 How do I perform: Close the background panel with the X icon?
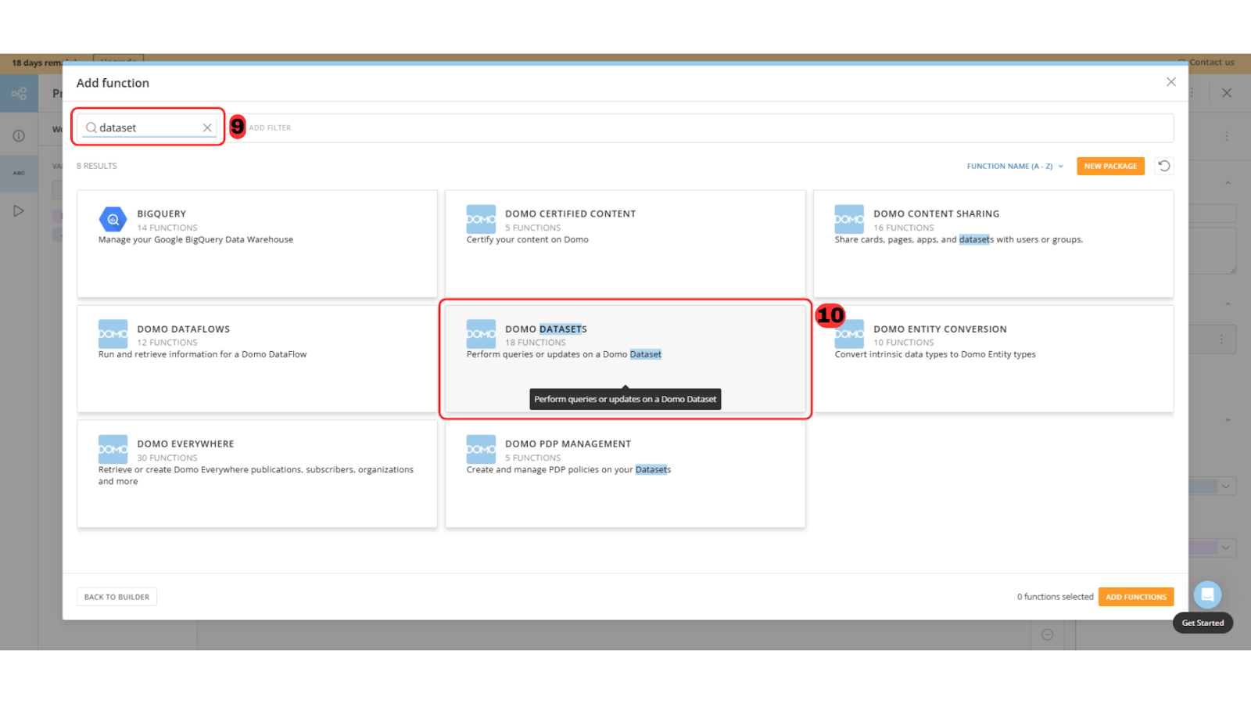coord(1227,93)
